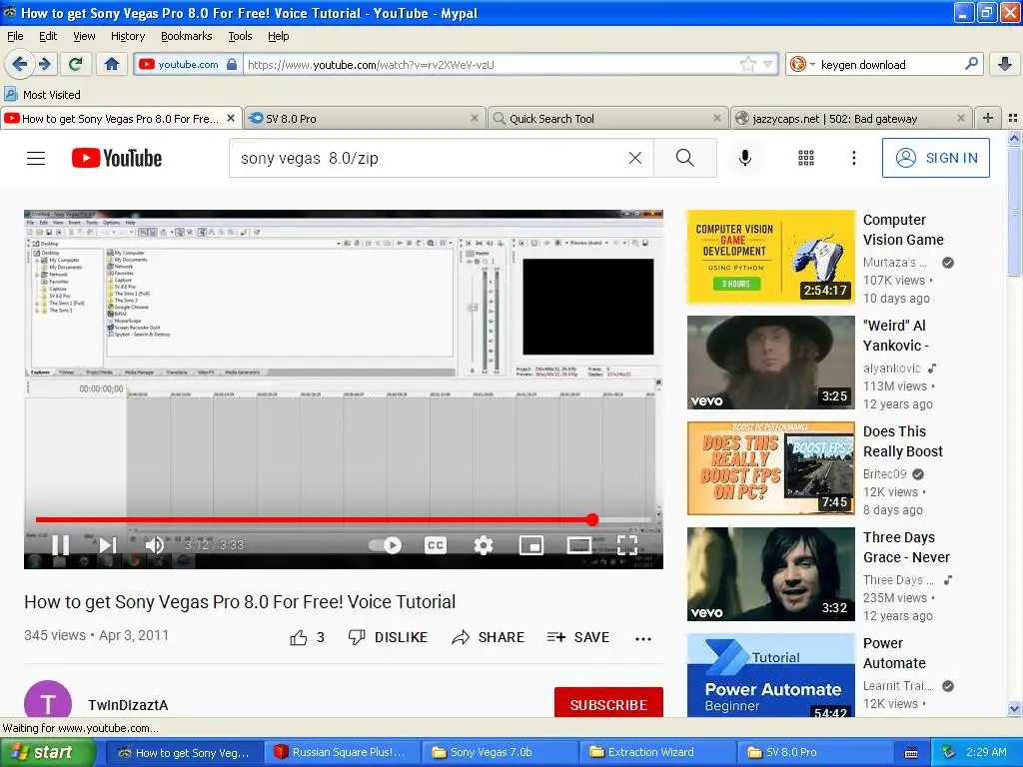
Task: Switch to the Quick Search Tool tab
Action: point(608,119)
